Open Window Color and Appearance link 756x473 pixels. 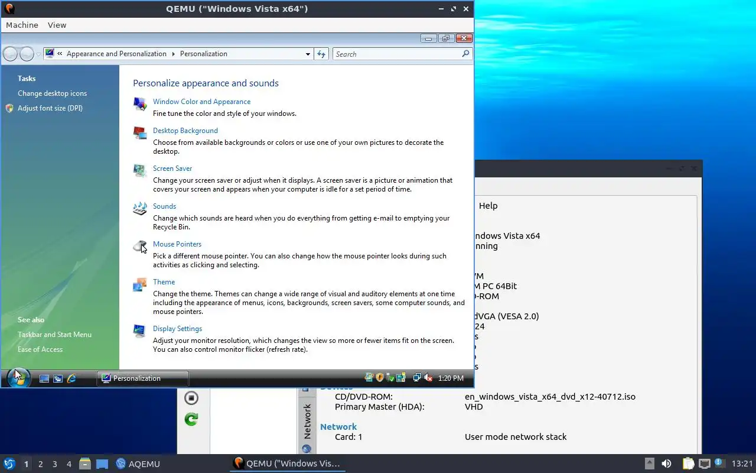[201, 102]
